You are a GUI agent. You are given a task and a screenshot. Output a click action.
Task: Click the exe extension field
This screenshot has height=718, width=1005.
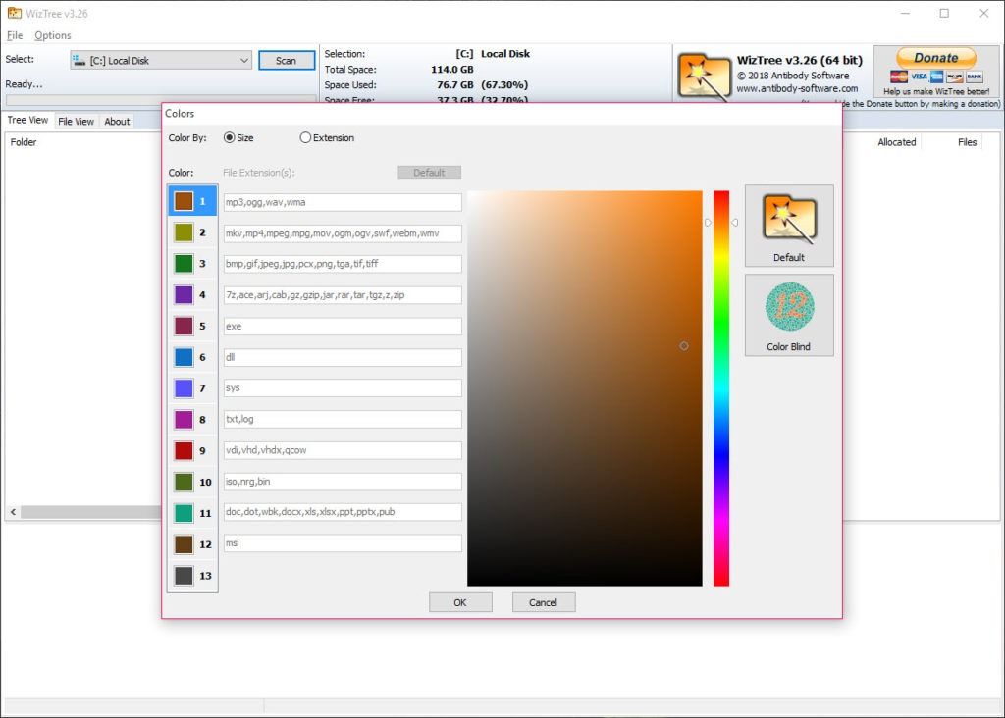pyautogui.click(x=343, y=326)
